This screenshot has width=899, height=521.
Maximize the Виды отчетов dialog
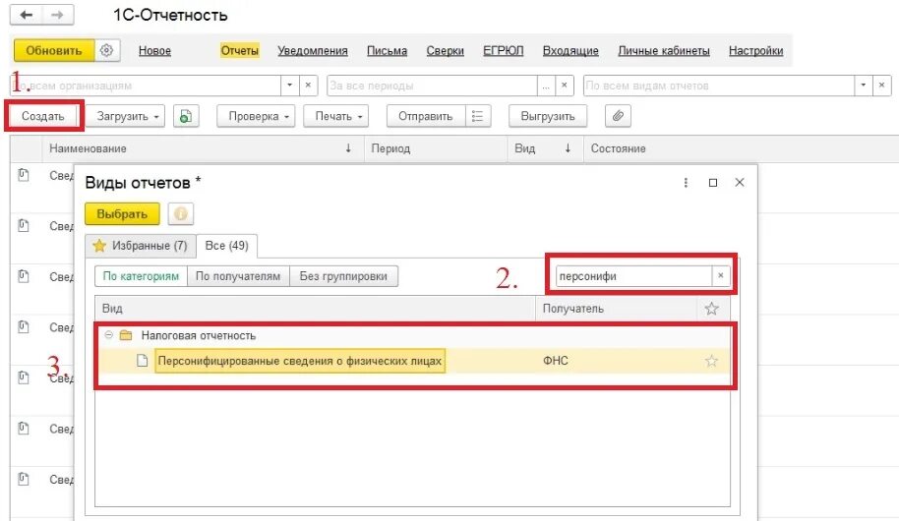(713, 182)
